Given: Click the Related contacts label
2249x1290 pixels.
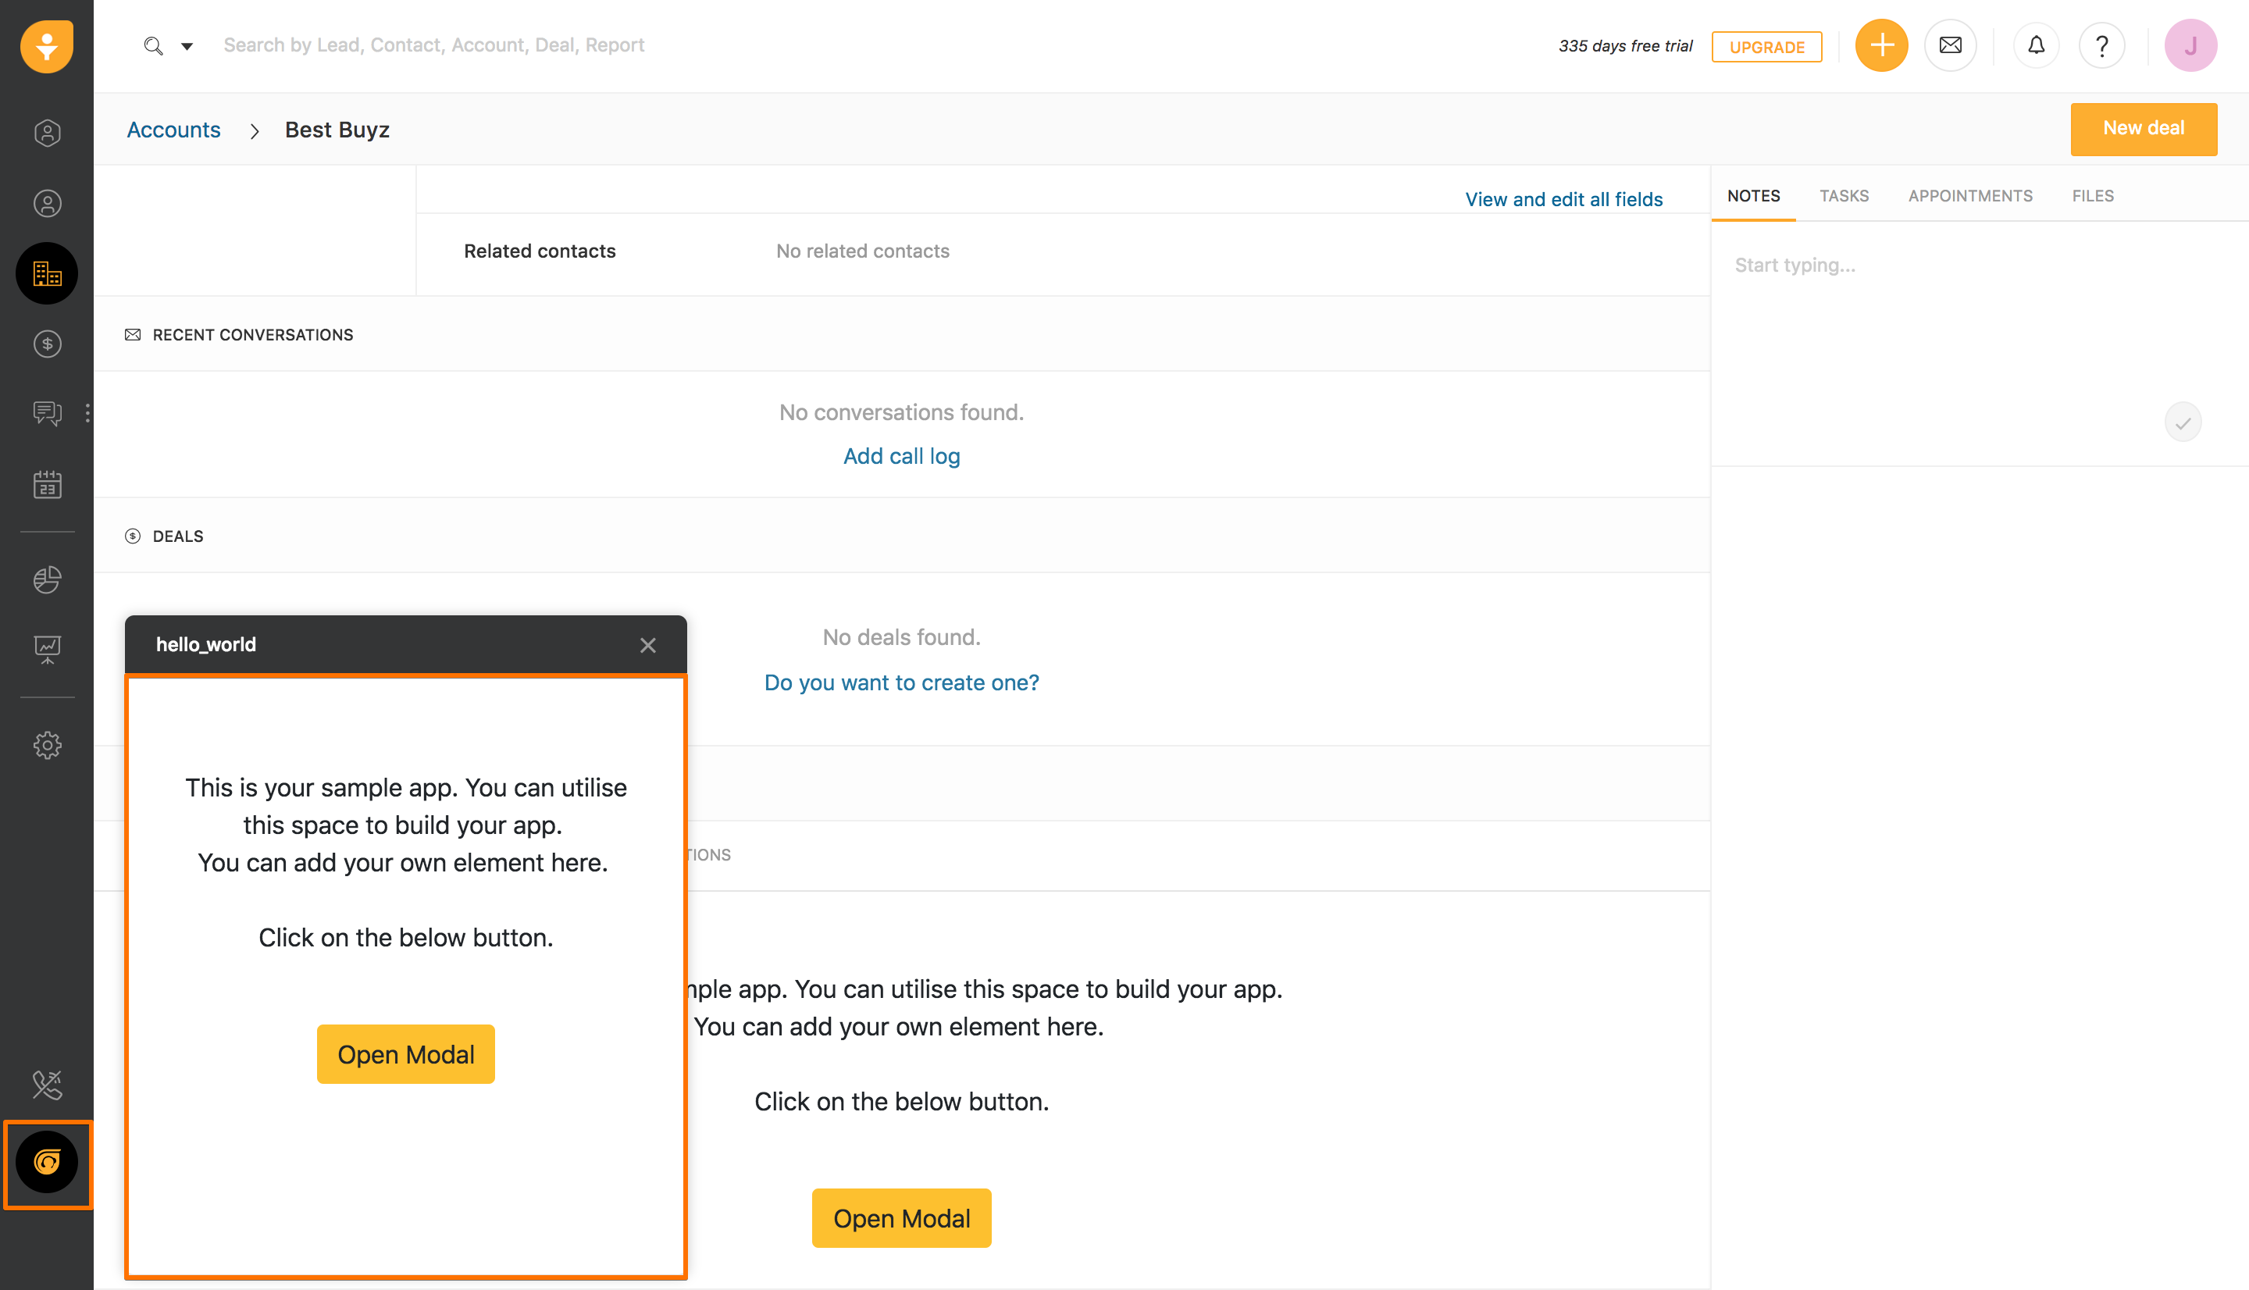Looking at the screenshot, I should [x=540, y=251].
